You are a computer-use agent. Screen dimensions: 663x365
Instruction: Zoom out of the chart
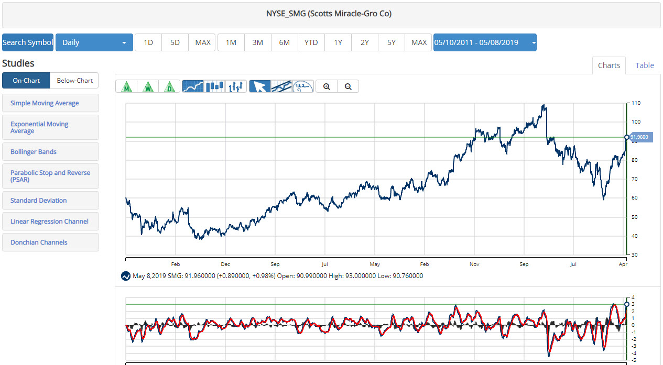348,86
